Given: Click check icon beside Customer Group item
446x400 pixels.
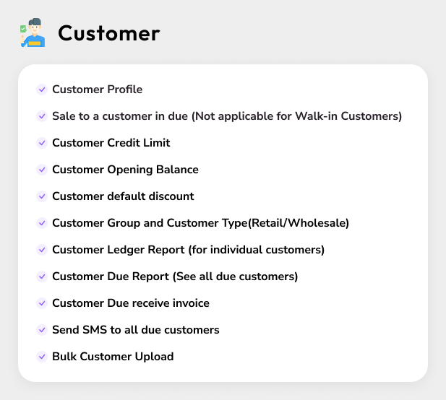Looking at the screenshot, I should click(x=42, y=223).
